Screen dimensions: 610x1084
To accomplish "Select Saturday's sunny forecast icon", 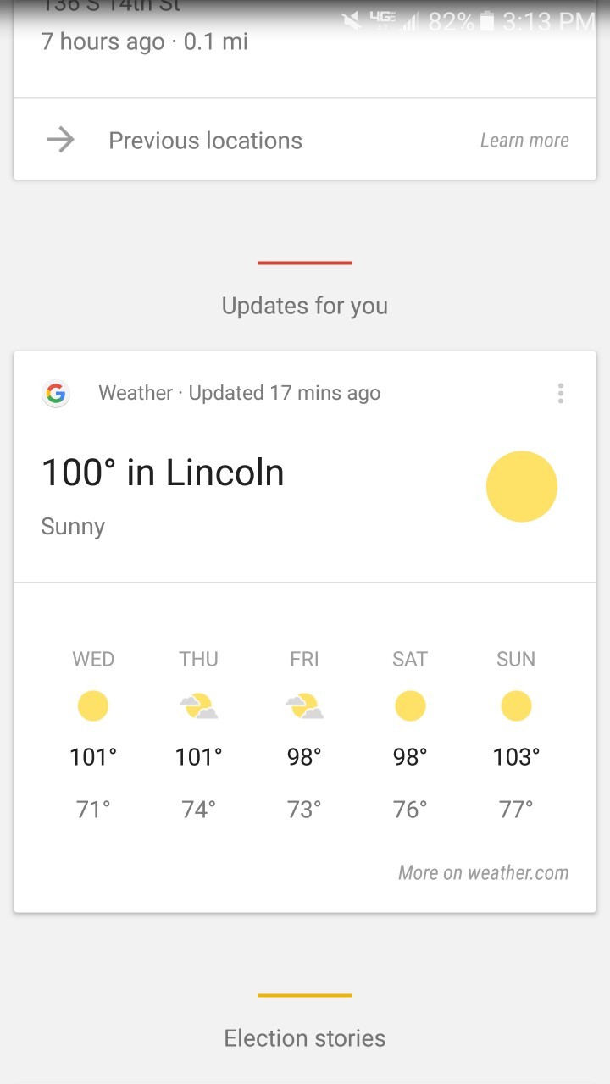I will click(410, 705).
